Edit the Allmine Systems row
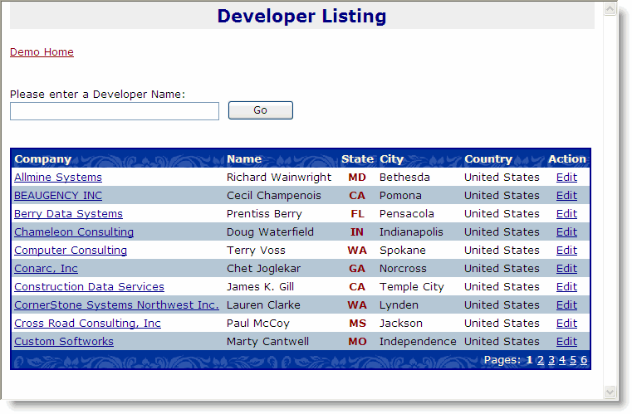 [566, 178]
